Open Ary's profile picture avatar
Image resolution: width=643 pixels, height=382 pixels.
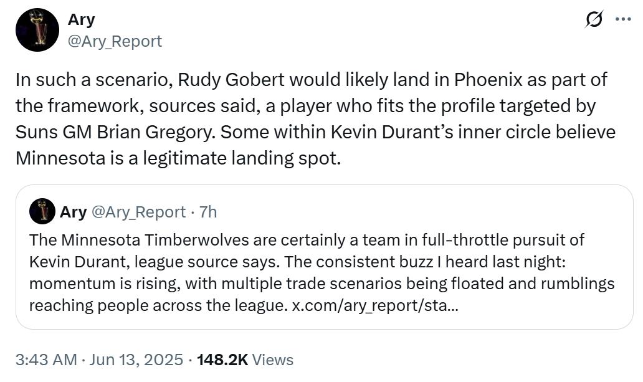(37, 30)
